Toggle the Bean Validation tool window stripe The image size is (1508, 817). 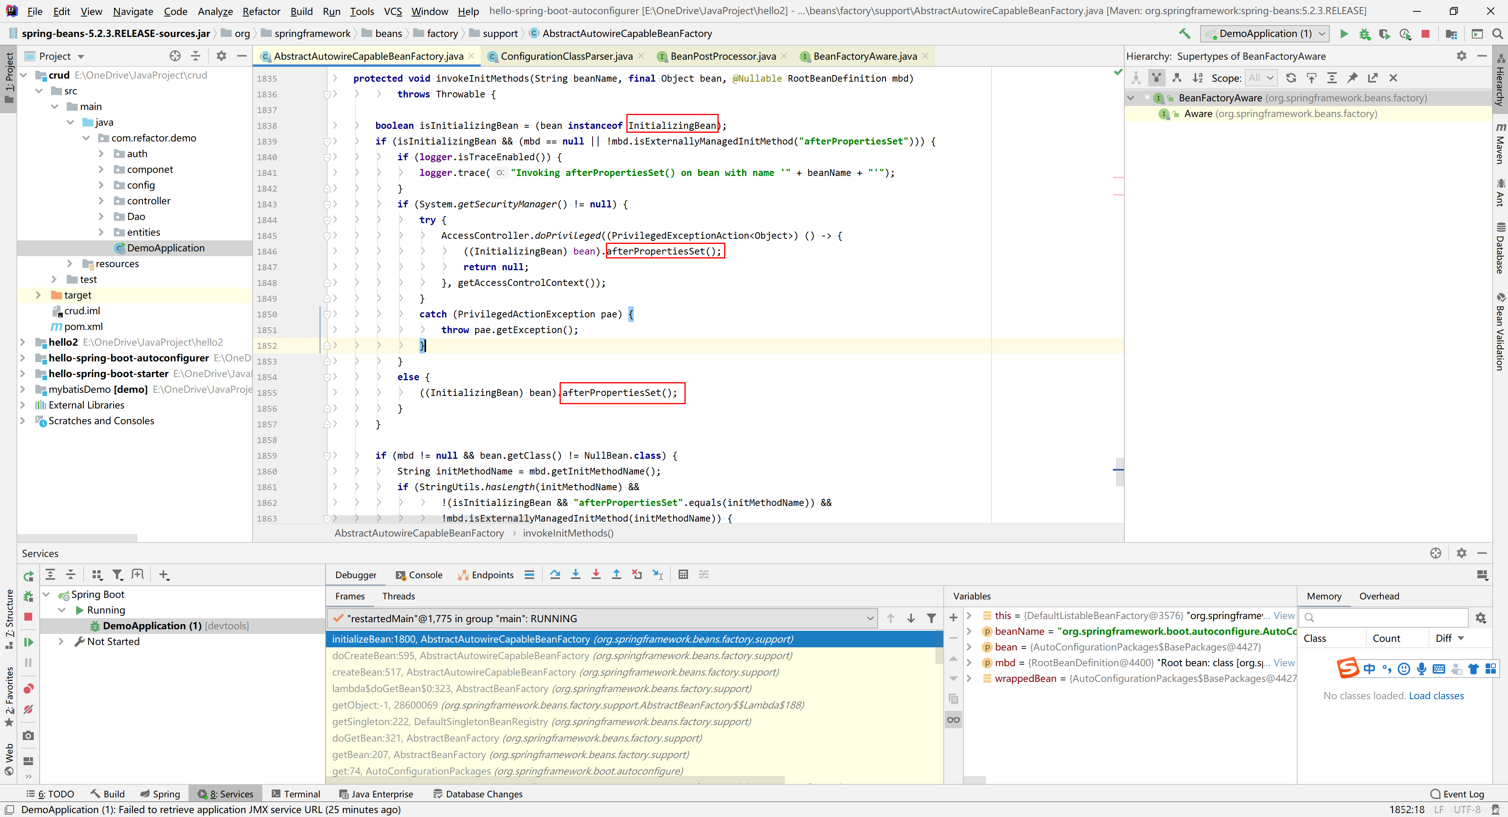(x=1500, y=332)
